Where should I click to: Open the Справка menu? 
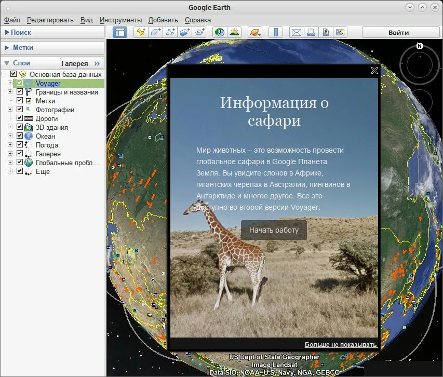click(x=198, y=20)
